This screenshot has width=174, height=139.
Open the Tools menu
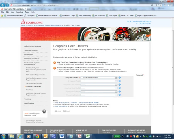tap(27, 12)
